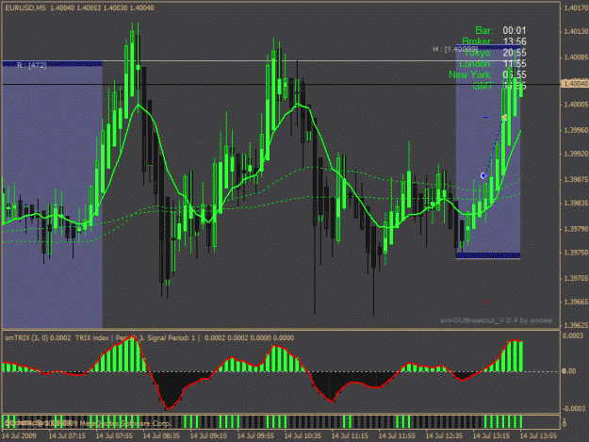Click the time axis label 14 Jul 08:35
The image size is (589, 442).
pyautogui.click(x=161, y=436)
